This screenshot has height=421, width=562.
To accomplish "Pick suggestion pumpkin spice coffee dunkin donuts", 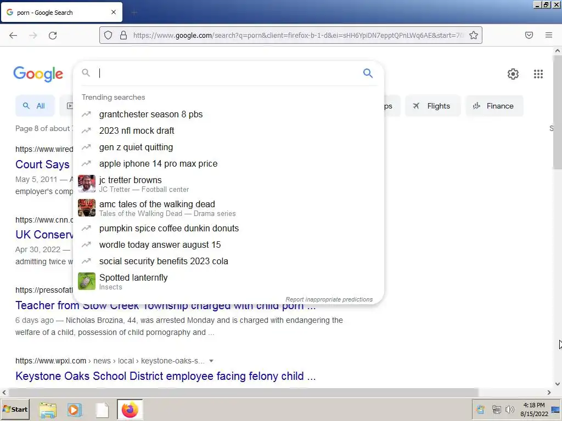I will tap(228, 229).
